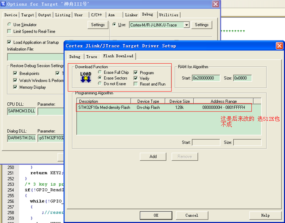Click the Debug tab in Options window
This screenshot has height=223, width=285.
pyautogui.click(x=148, y=14)
